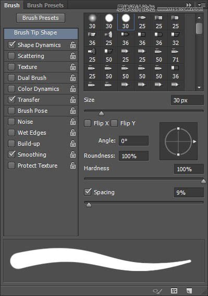Select the soft round 30 brush tip

click(x=92, y=21)
